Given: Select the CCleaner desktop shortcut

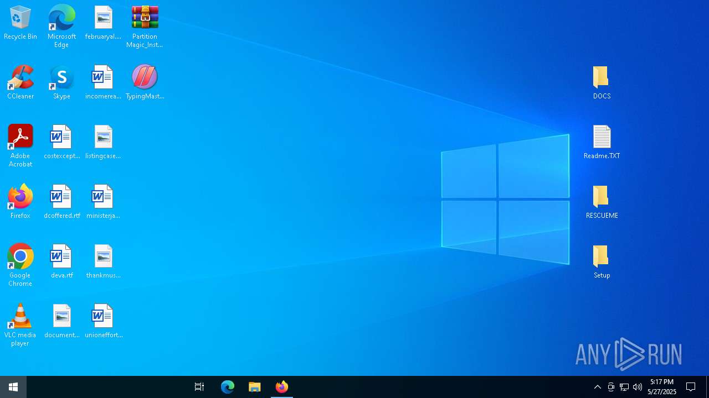Looking at the screenshot, I should (x=20, y=83).
